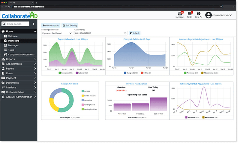Click the Patient person icon

[x=3, y=69]
